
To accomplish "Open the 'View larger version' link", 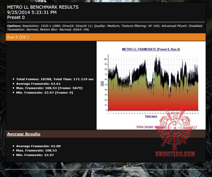I will pos(151,127).
